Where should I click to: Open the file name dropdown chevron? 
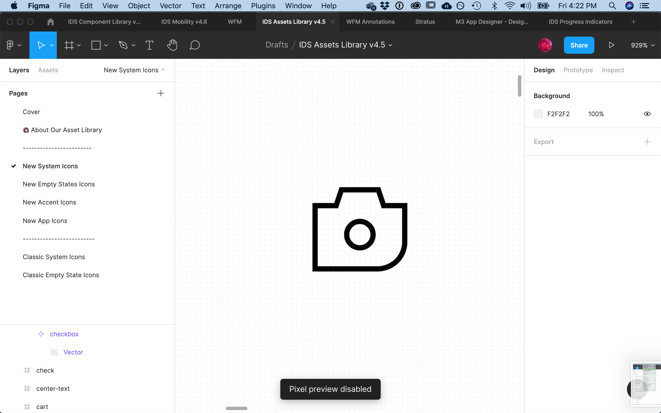tap(391, 45)
